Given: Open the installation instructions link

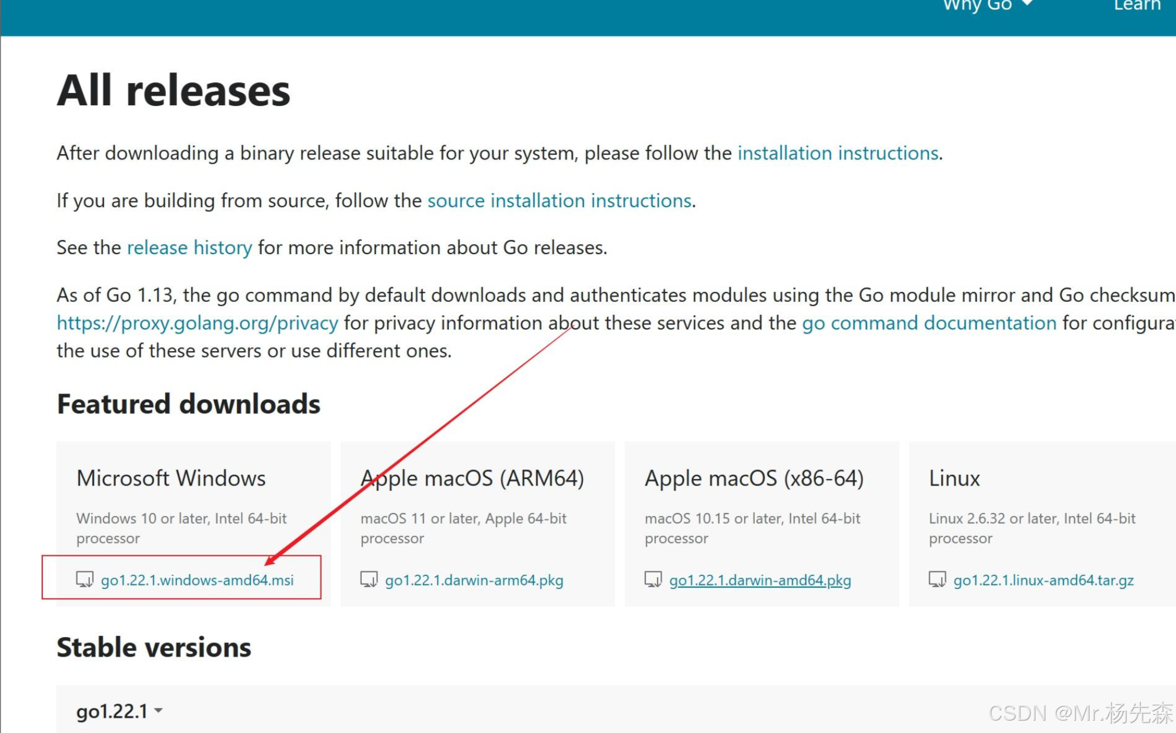Looking at the screenshot, I should [837, 154].
